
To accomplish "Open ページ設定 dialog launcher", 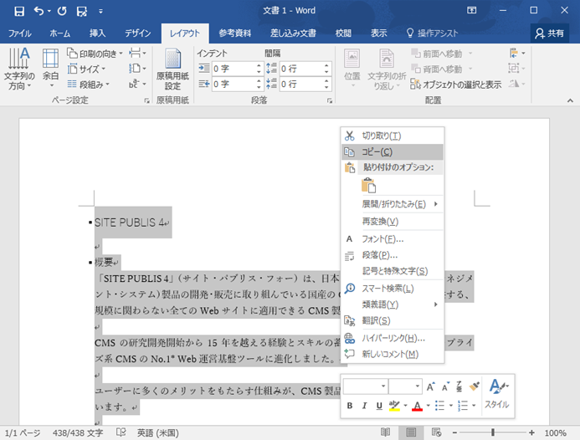I will pos(146,100).
